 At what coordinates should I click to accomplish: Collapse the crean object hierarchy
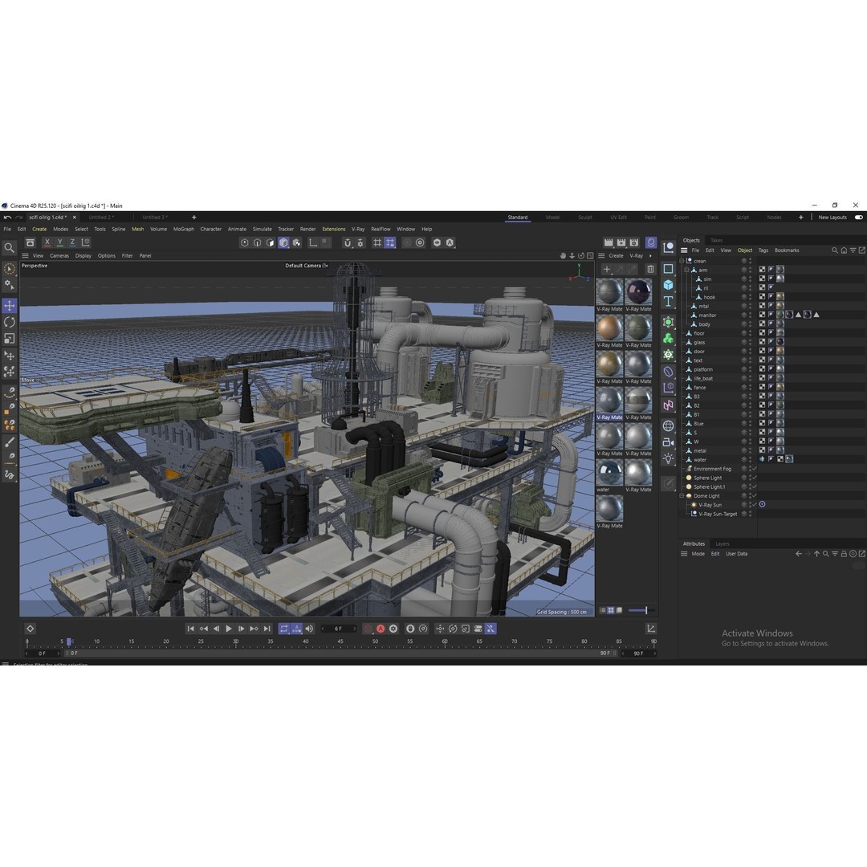(x=681, y=261)
